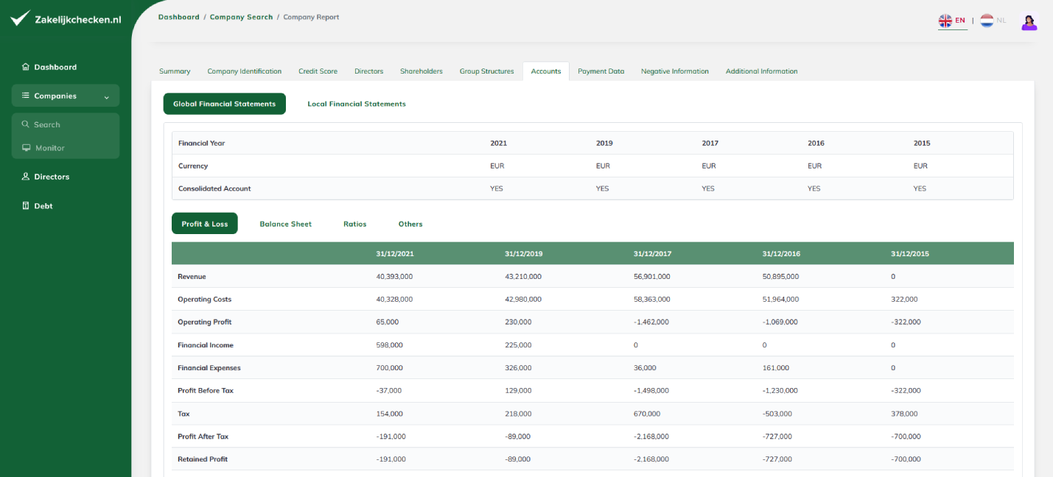This screenshot has height=477, width=1053.
Task: Open the user profile avatar
Action: tap(1029, 22)
